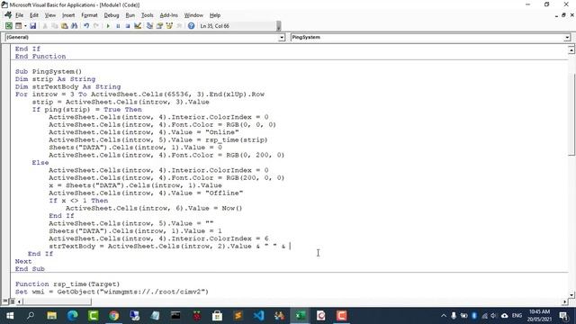The image size is (576, 324).
Task: Open the Add-Ins menu
Action: point(168,15)
